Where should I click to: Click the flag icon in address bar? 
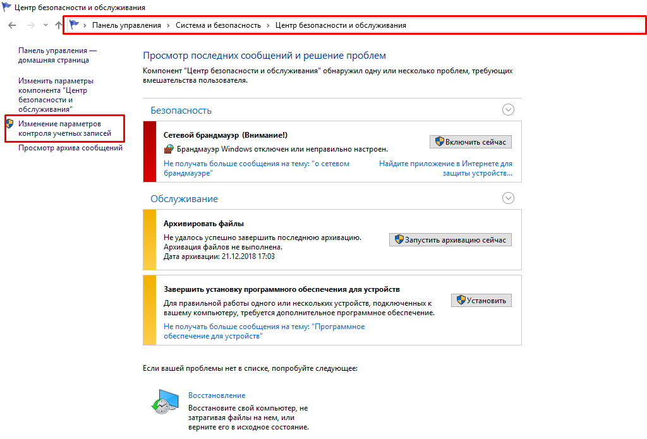(74, 25)
